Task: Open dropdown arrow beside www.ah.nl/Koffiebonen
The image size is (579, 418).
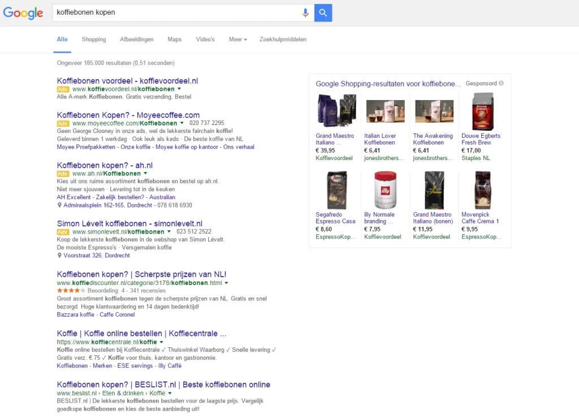Action: (x=145, y=174)
